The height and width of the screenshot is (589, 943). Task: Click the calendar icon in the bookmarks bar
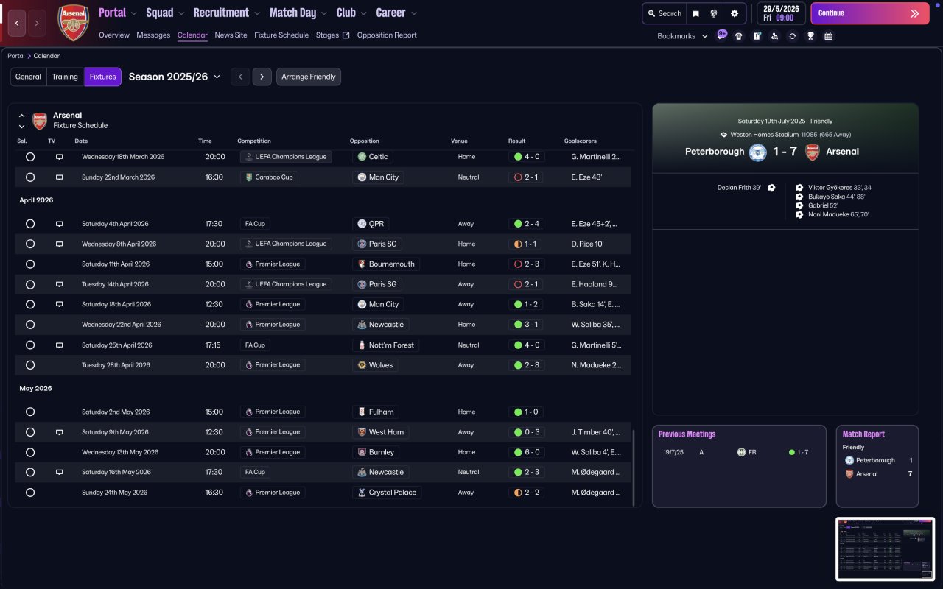(828, 36)
